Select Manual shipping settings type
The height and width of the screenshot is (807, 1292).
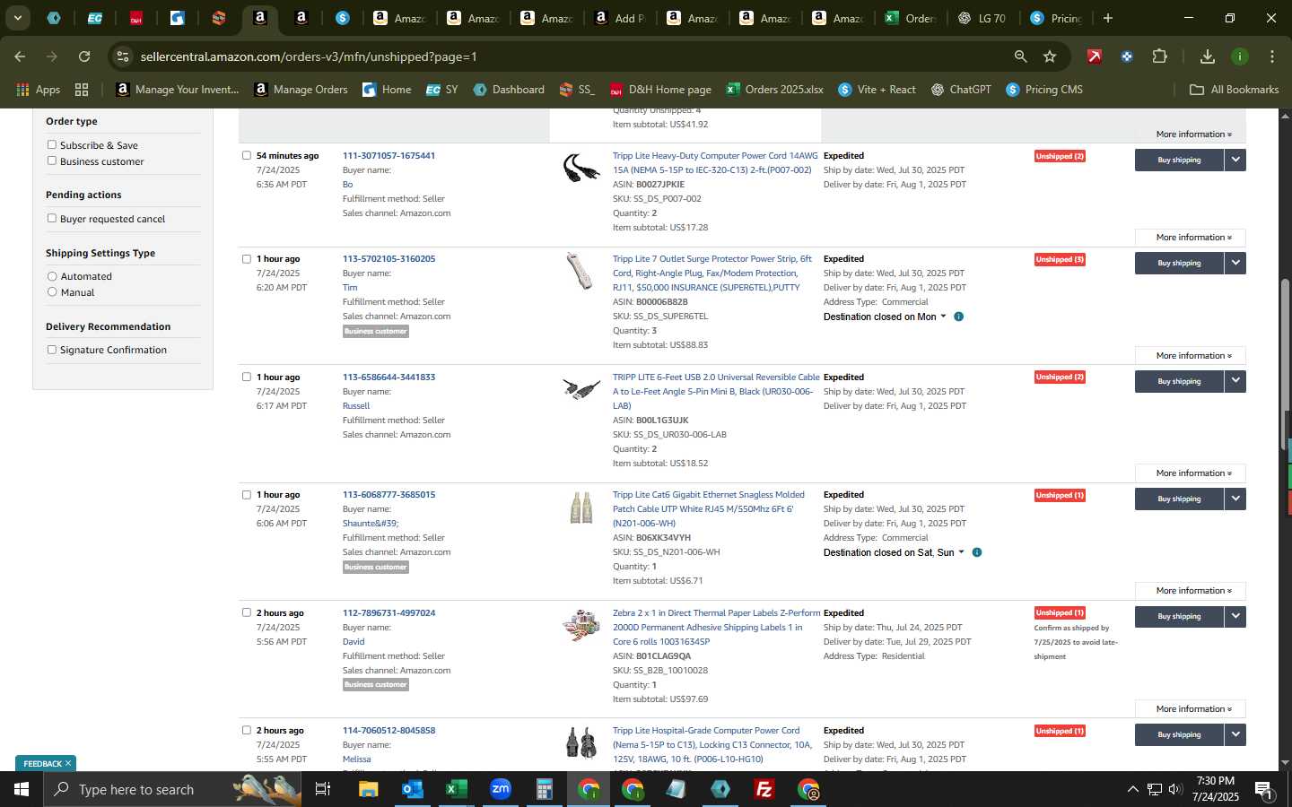point(52,291)
